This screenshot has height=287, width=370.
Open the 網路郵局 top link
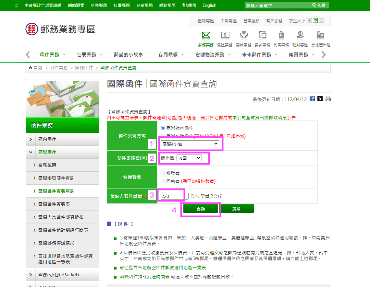(167, 5)
